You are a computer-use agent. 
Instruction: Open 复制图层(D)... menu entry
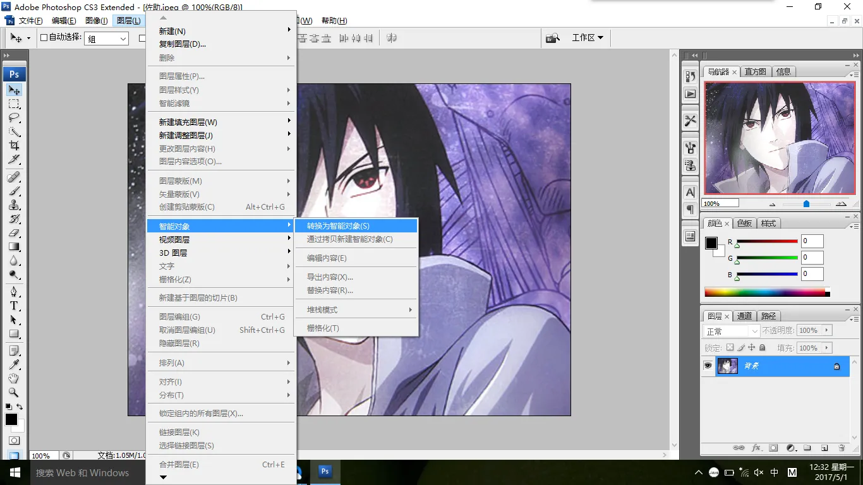pos(220,44)
